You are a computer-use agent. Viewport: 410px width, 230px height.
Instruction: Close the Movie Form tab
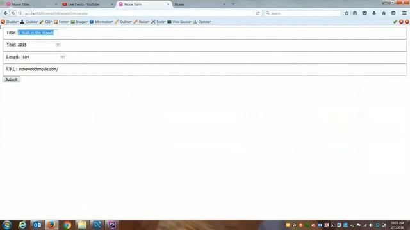tap(168, 4)
